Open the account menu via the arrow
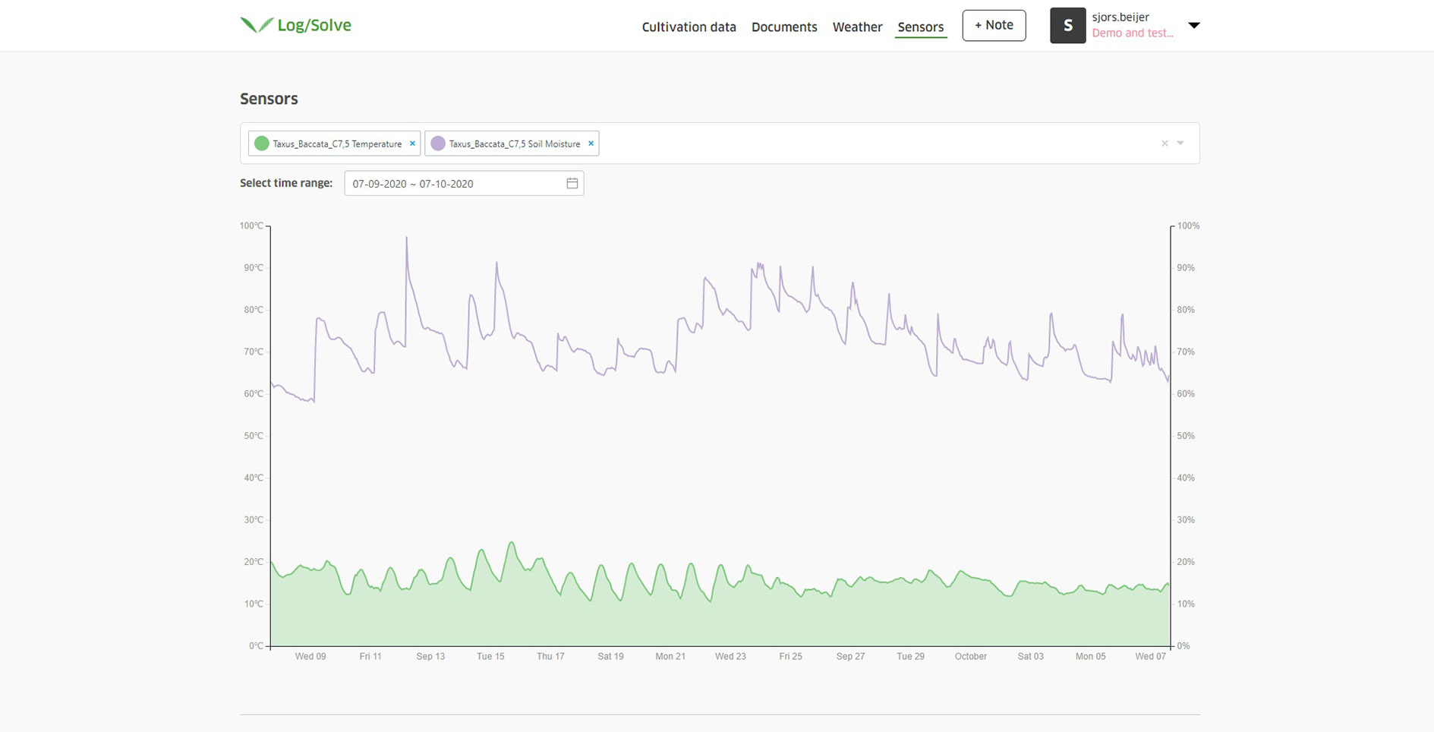Image resolution: width=1434 pixels, height=732 pixels. pyautogui.click(x=1194, y=24)
